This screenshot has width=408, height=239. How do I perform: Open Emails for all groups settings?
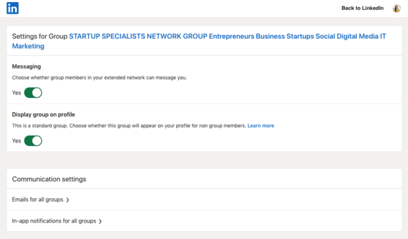(x=204, y=199)
